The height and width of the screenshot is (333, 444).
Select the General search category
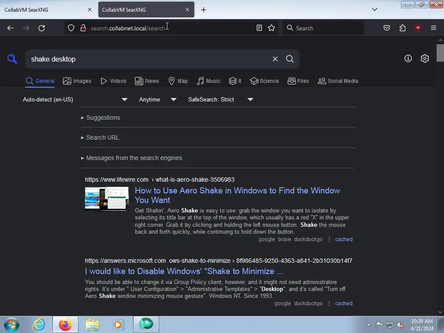coord(40,81)
